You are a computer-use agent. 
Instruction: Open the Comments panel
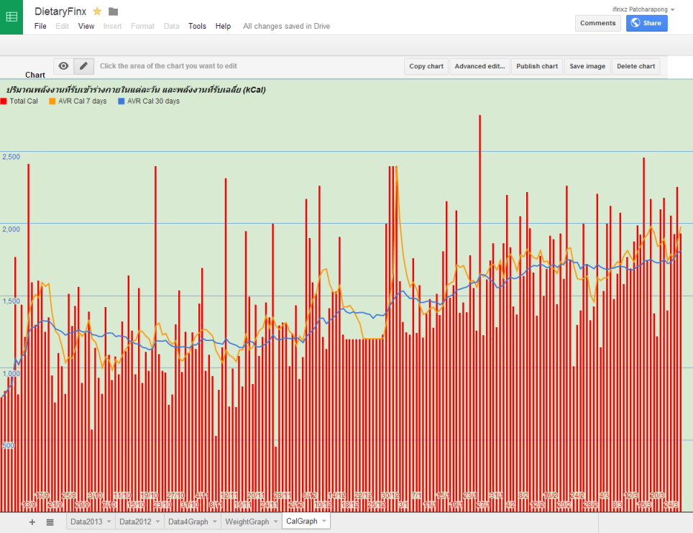coord(597,23)
